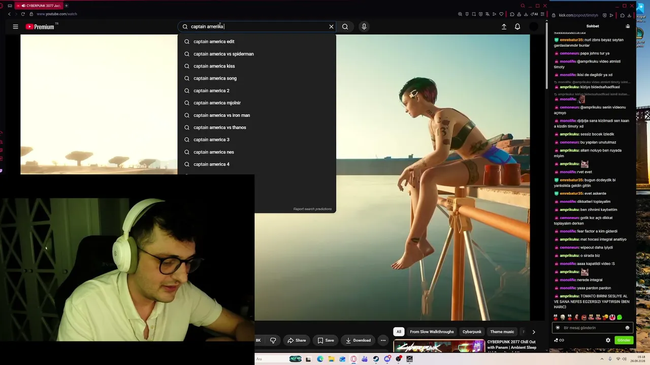650x365 pixels.
Task: Pick "captain america 4" suggestion
Action: point(256,164)
